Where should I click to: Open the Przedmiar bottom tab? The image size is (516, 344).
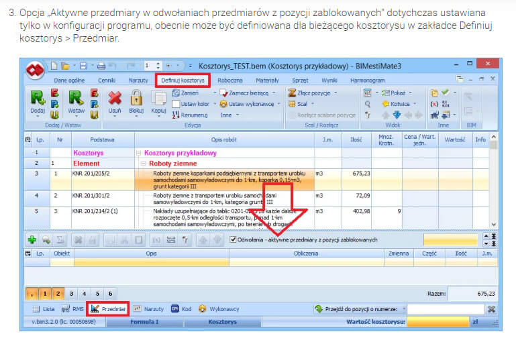(108, 309)
